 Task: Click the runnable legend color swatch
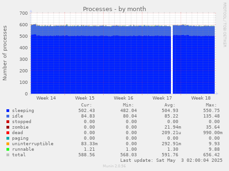8,149
